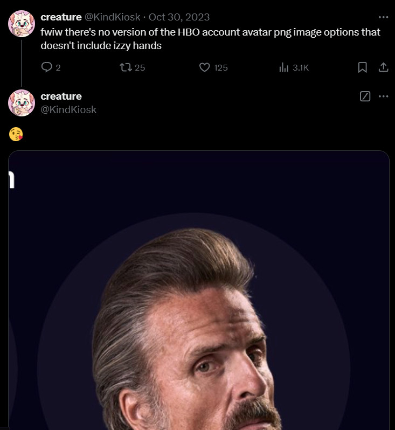Image resolution: width=395 pixels, height=430 pixels.
Task: Like the tweet using the heart icon
Action: (x=204, y=67)
